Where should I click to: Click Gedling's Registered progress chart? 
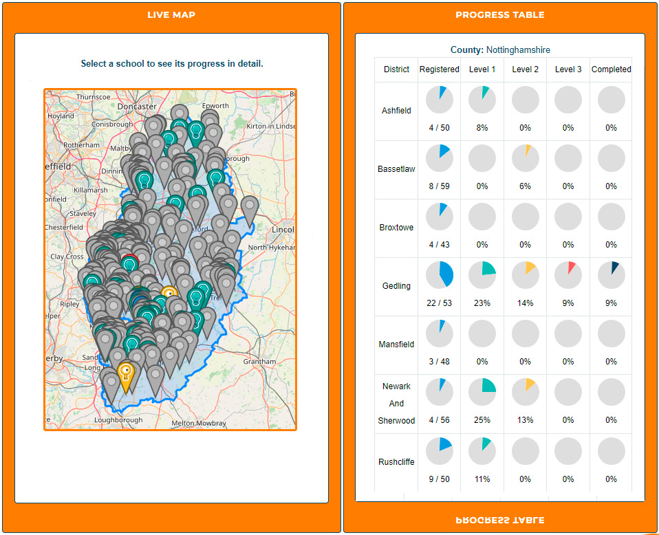pyautogui.click(x=439, y=274)
